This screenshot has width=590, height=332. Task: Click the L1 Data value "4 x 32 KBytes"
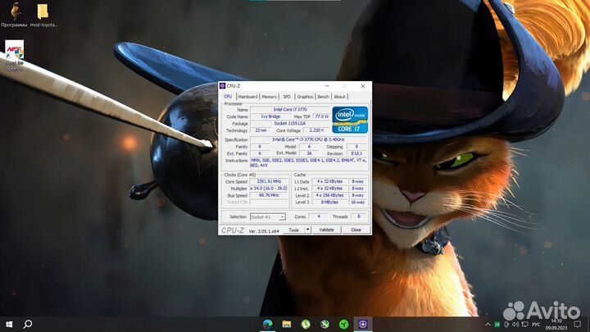[x=329, y=181]
